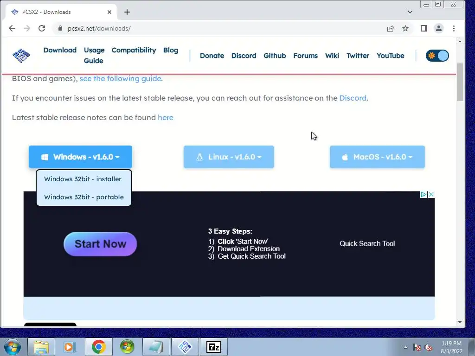Click 'Quick Search Tool' text in ad
This screenshot has height=356, width=475.
pos(367,244)
